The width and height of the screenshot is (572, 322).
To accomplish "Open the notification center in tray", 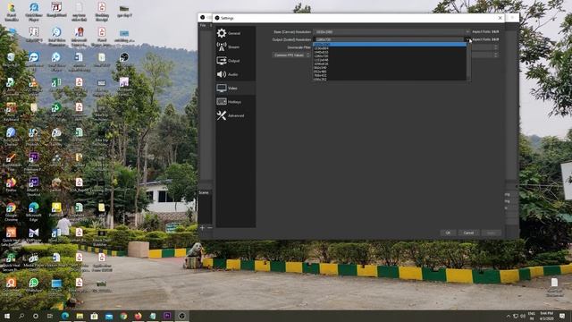I will (562, 316).
